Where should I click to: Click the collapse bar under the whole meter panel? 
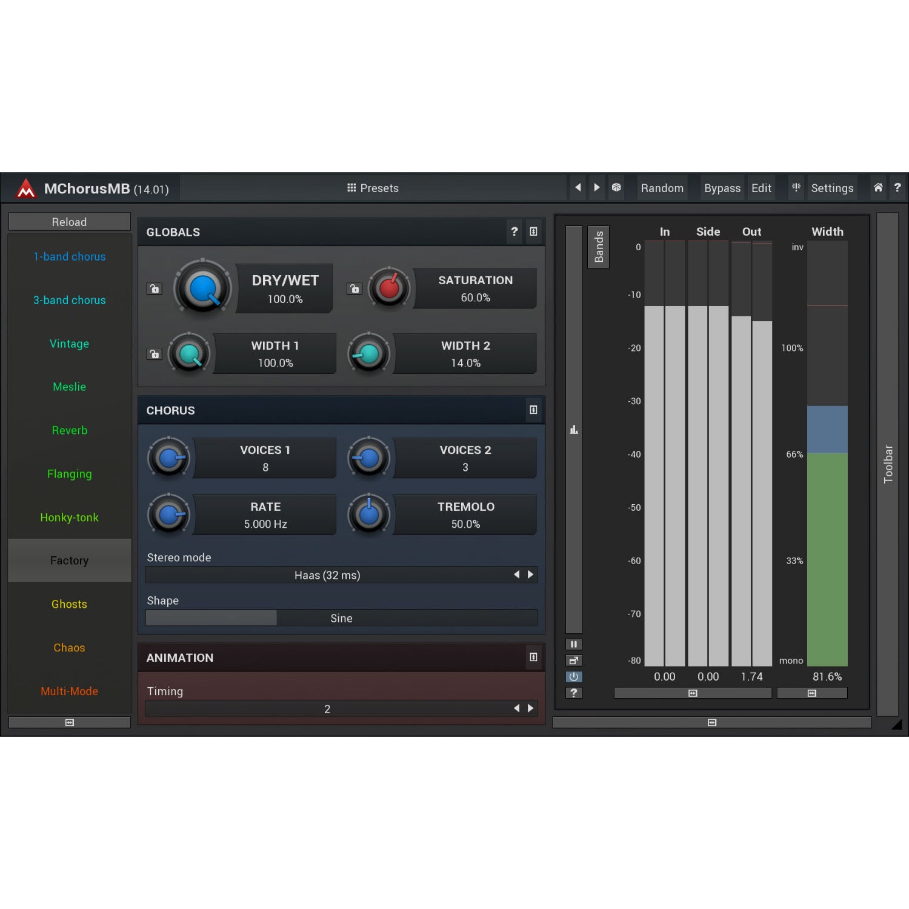point(712,722)
